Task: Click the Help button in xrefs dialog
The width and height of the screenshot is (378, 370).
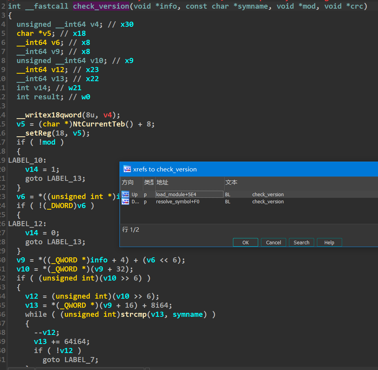Action: 329,242
